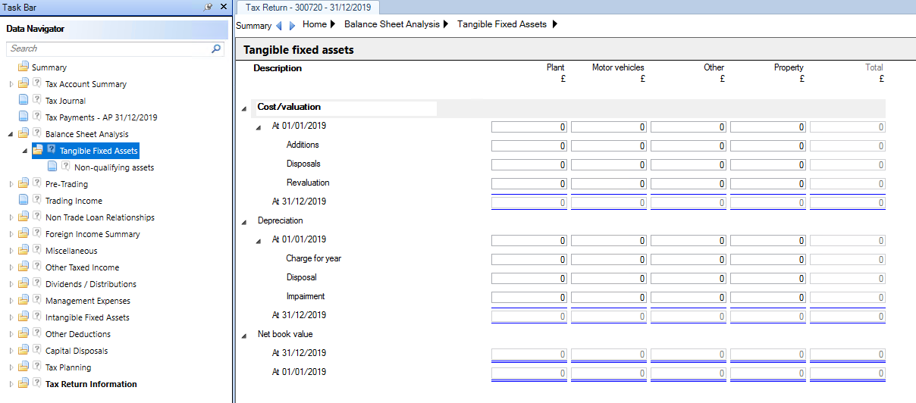Viewport: 916px width, 403px height.
Task: Click the Non-qualifying assets page icon
Action: click(x=53, y=167)
